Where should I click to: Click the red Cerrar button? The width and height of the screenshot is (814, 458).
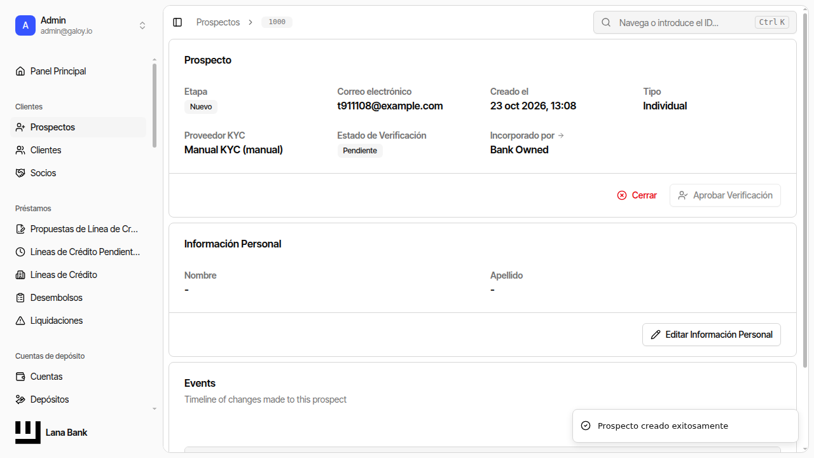coord(637,195)
